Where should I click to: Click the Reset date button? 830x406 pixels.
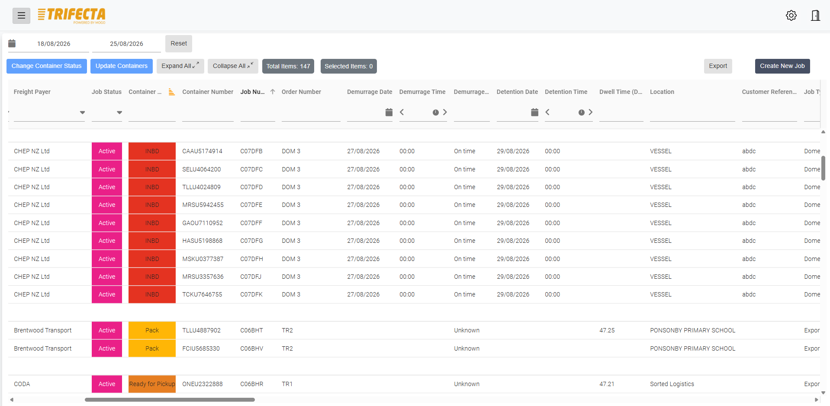coord(179,43)
